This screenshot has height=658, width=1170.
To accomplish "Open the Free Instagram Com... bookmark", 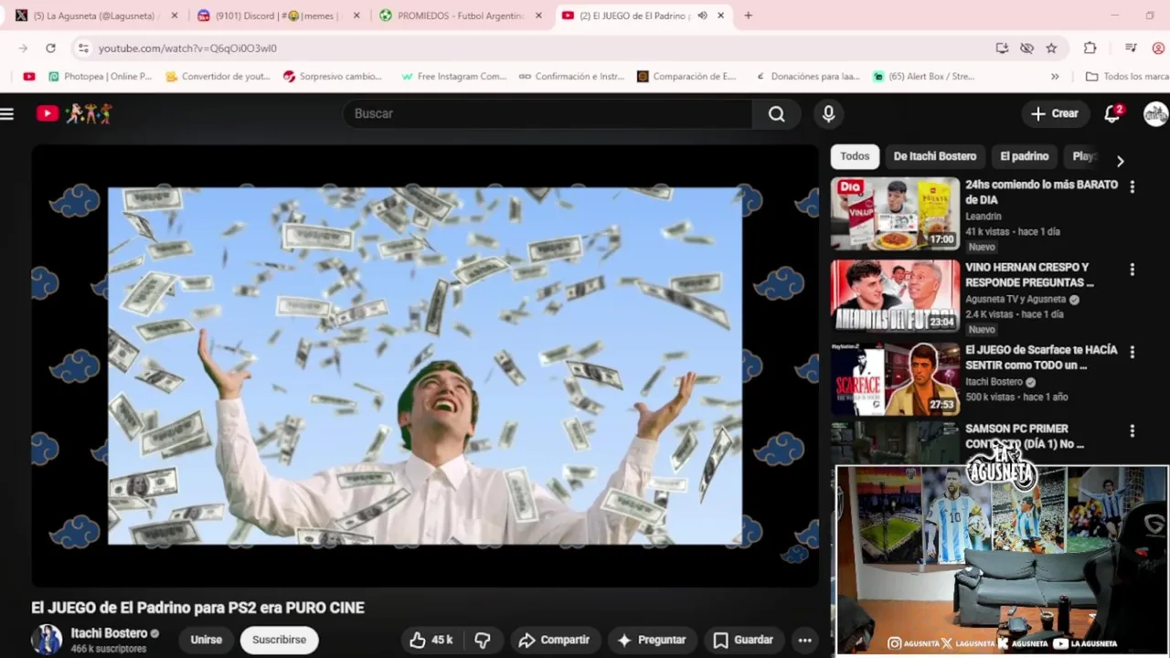I will tap(453, 77).
